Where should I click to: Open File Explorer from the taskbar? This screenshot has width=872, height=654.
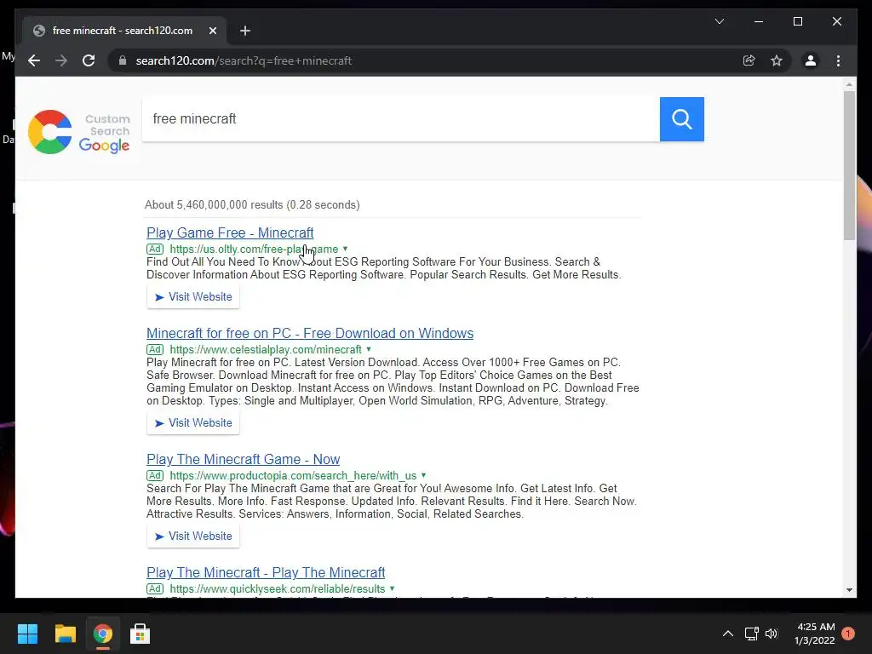pyautogui.click(x=65, y=634)
